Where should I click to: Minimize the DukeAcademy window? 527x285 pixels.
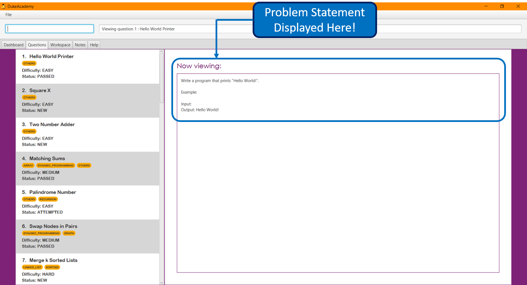point(486,6)
